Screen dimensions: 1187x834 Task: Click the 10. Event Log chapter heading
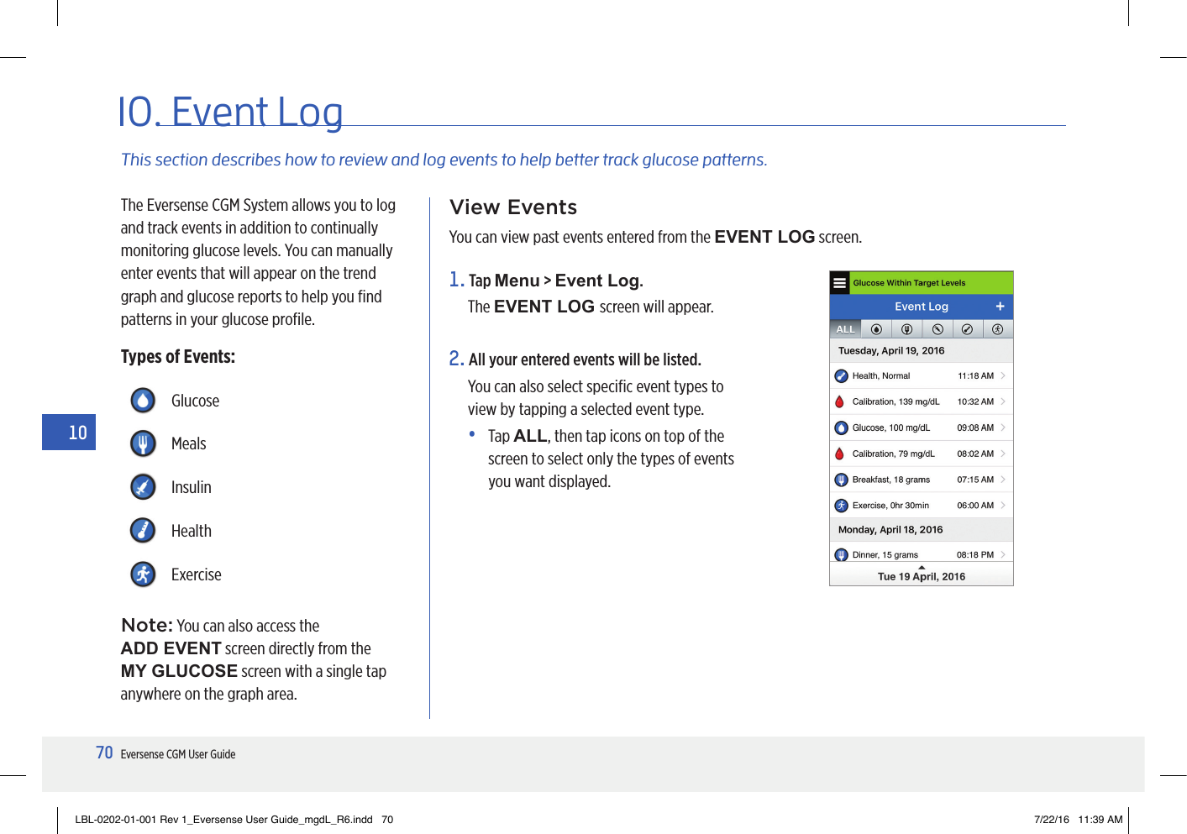[230, 112]
